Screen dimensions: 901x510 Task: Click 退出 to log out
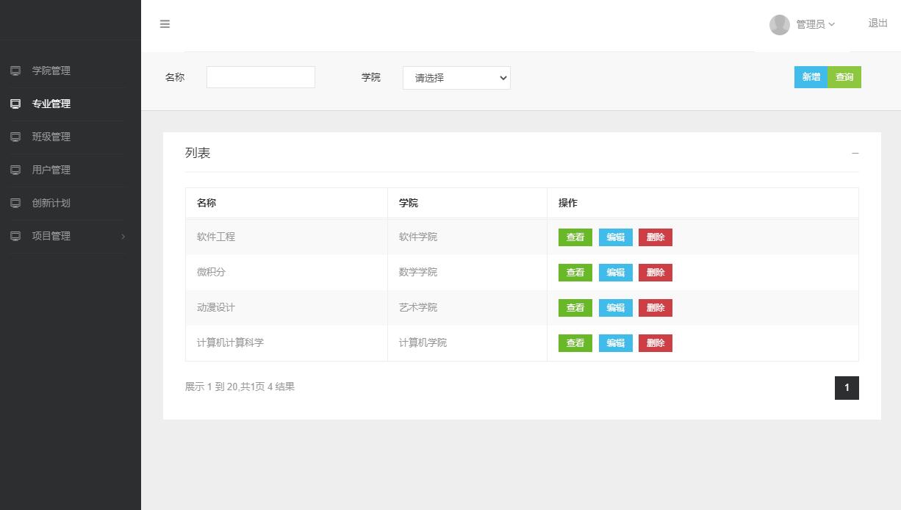(877, 23)
